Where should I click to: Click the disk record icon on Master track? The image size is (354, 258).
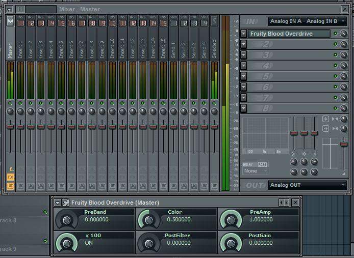[x=10, y=186]
